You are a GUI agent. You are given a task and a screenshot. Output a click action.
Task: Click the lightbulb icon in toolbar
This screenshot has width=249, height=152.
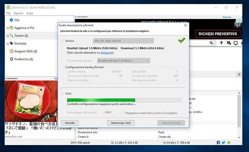tap(221, 43)
